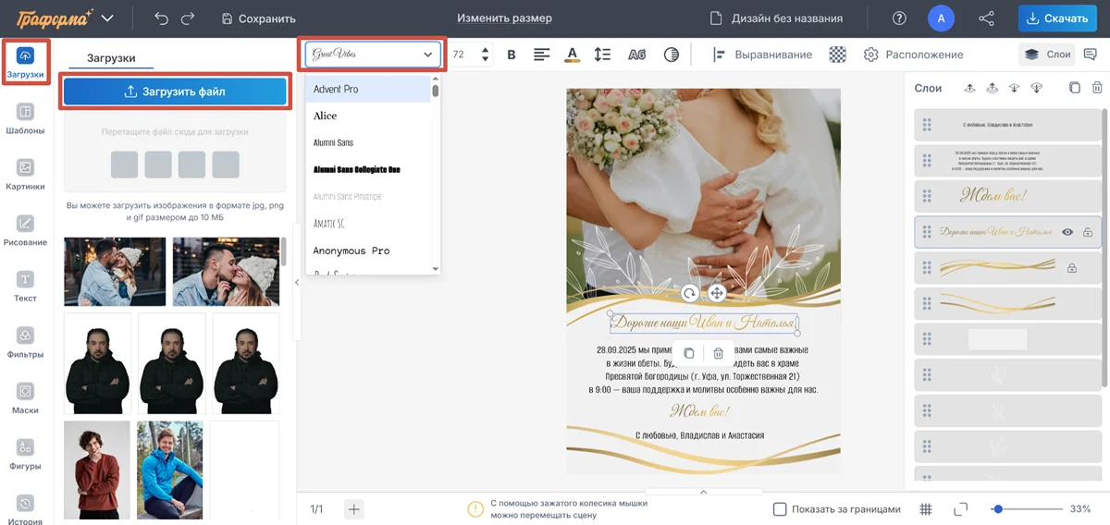Image resolution: width=1110 pixels, height=525 pixels.
Task: Click the rotate handle above selected text
Action: 689,294
